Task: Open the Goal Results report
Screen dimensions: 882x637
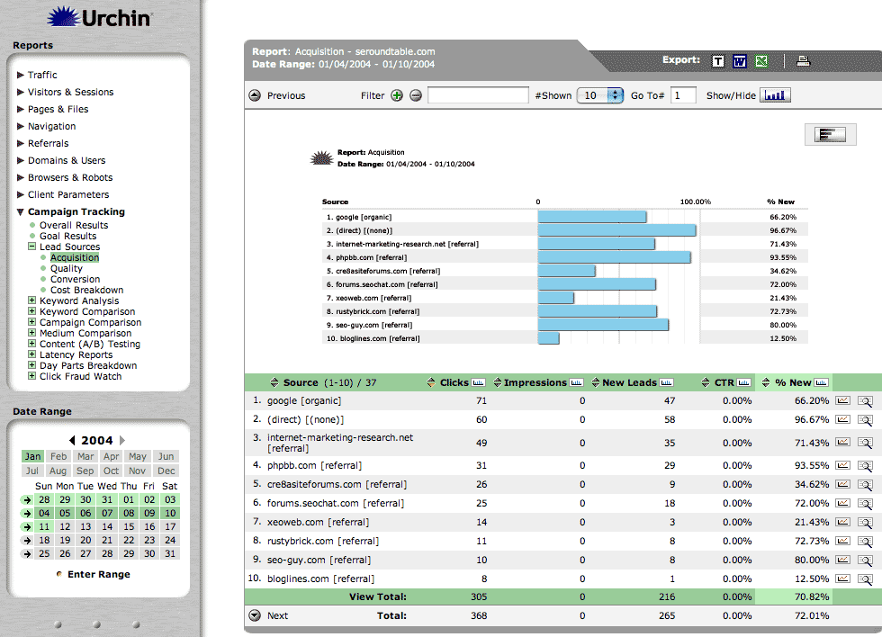Action: pos(68,236)
